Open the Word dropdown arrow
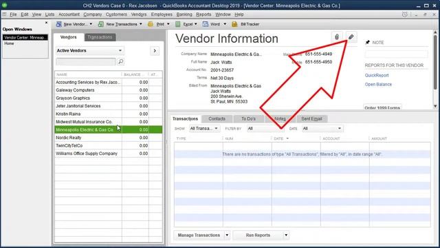The image size is (440, 248). coord(225,24)
